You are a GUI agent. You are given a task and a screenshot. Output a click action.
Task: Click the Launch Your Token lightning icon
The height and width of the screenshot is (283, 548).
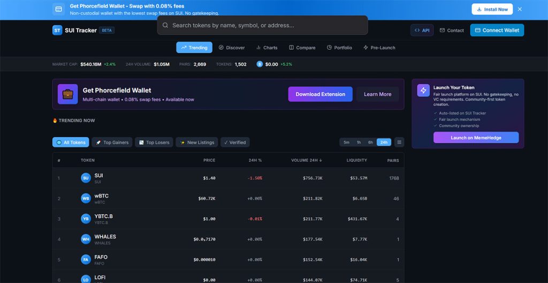[423, 90]
